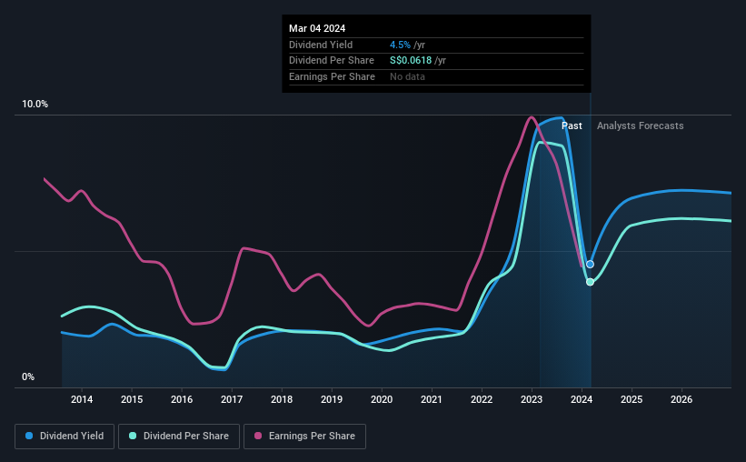Click the 2015 x-axis label
This screenshot has width=746, height=462.
coord(132,399)
